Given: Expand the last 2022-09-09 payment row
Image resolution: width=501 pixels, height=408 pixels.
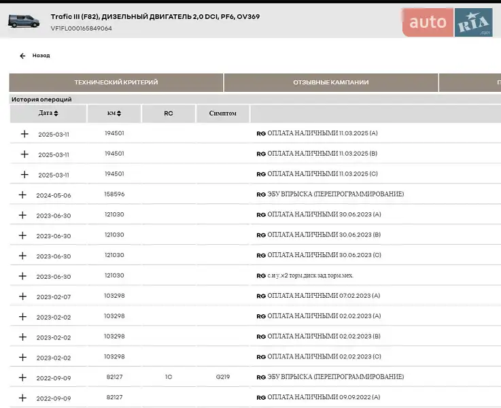Looking at the screenshot, I should (x=22, y=398).
